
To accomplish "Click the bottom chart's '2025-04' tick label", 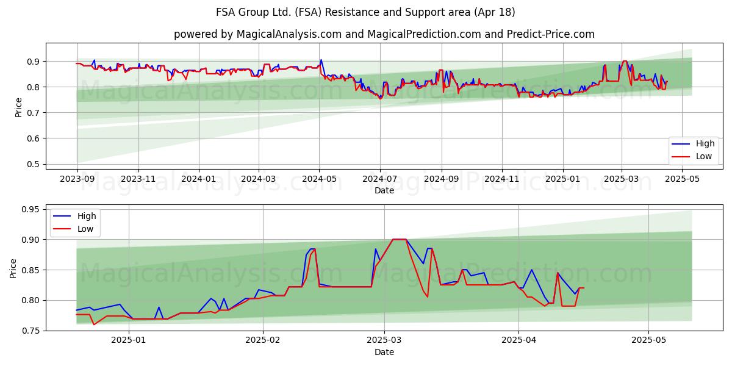I will (x=518, y=340).
